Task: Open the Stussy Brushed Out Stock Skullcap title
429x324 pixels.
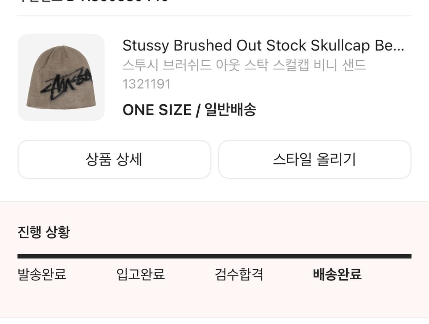Action: (262, 46)
